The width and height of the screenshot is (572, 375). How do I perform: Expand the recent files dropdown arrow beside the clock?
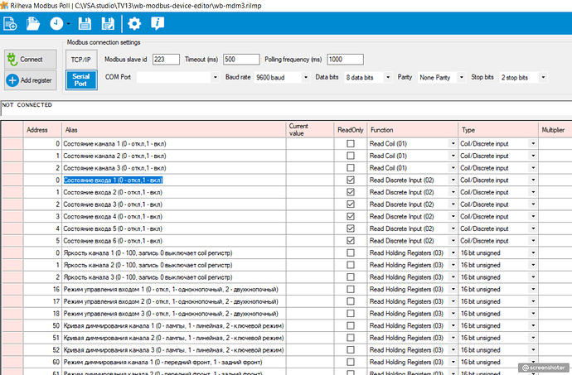point(68,24)
